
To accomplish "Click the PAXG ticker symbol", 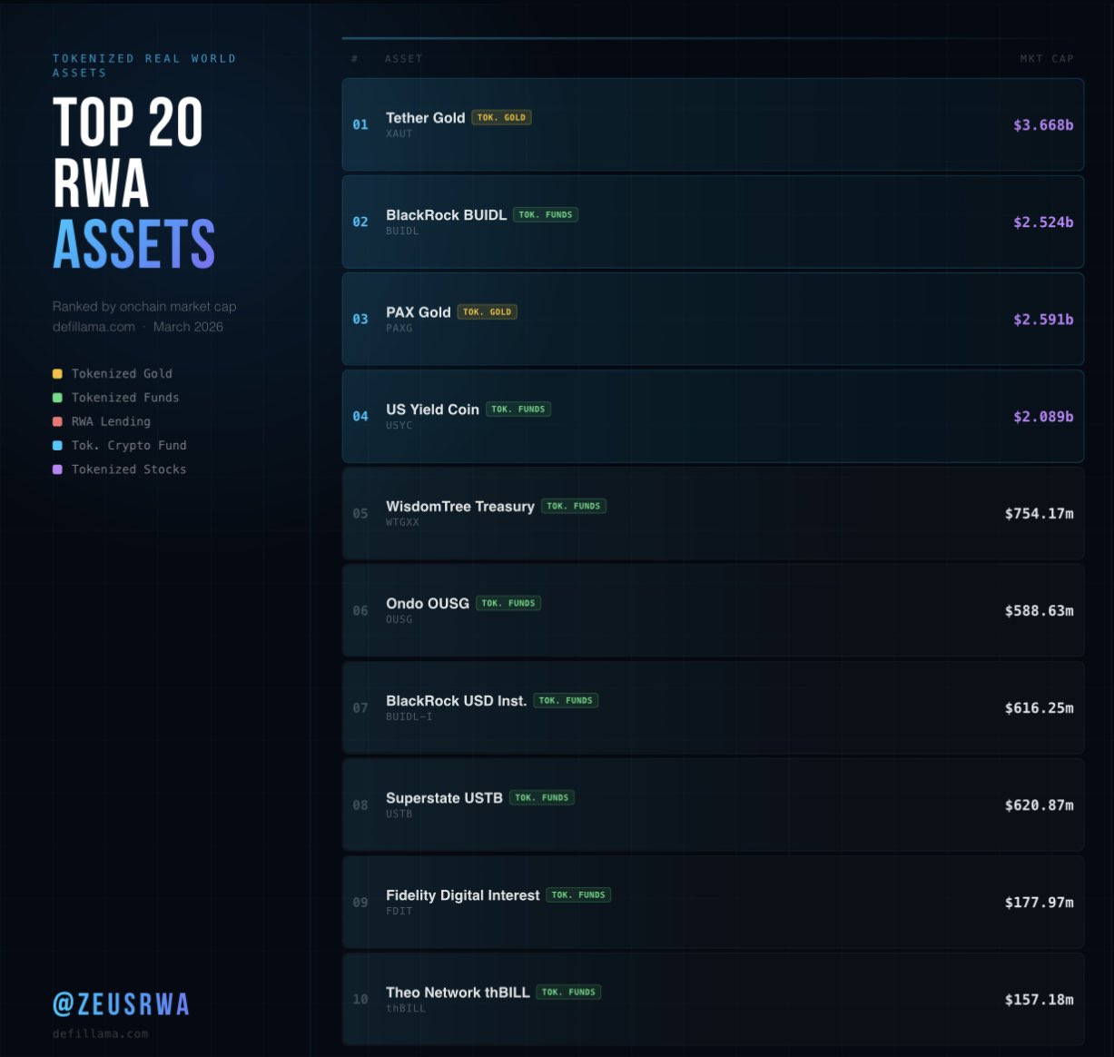I will [399, 328].
